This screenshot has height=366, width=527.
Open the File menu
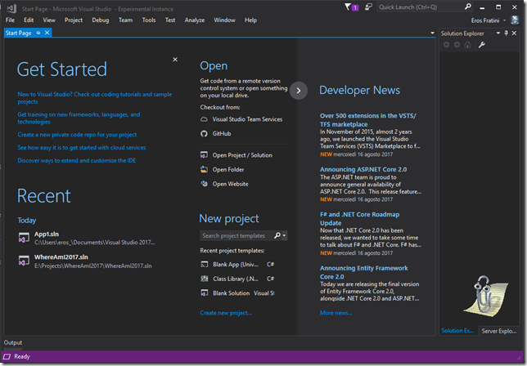coord(10,20)
